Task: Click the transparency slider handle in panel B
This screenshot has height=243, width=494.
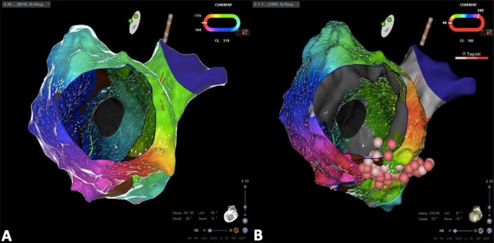Action: (x=455, y=231)
